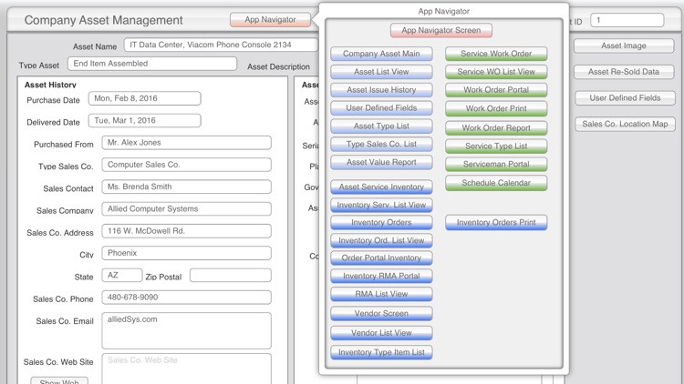Screen dimensions: 684x384
Task: Open Asset Issue History screen
Action: click(x=381, y=90)
